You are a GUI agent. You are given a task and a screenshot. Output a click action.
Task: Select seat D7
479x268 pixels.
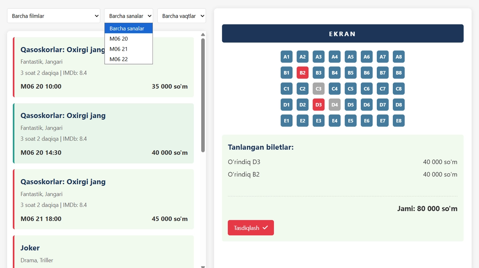tap(383, 105)
